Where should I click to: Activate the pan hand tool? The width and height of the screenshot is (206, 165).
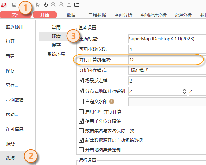click(x=45, y=5)
